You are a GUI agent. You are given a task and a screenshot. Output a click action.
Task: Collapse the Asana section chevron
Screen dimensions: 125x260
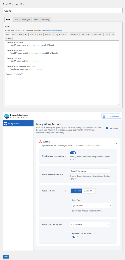[x=116, y=143]
